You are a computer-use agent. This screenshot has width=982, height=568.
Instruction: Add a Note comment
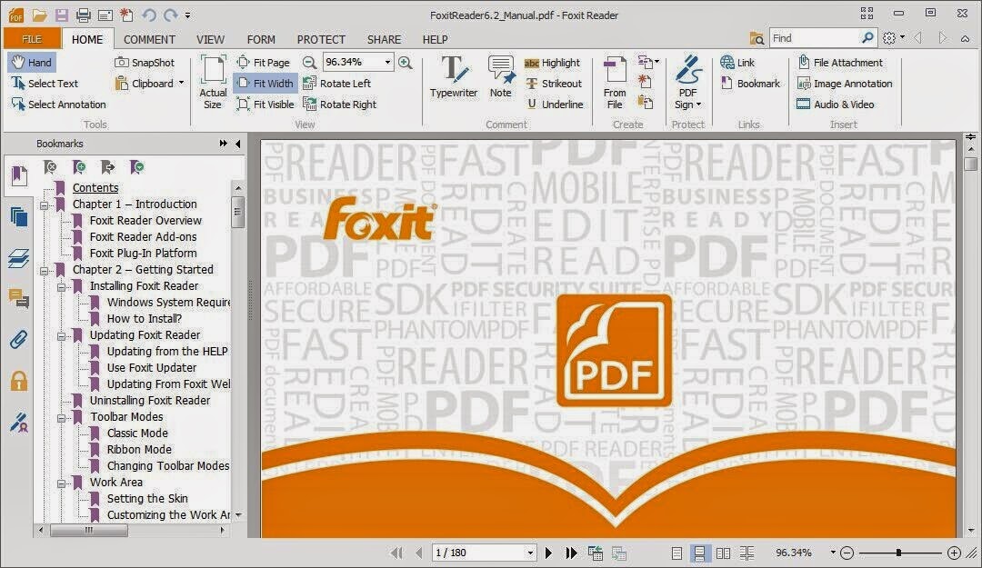500,77
